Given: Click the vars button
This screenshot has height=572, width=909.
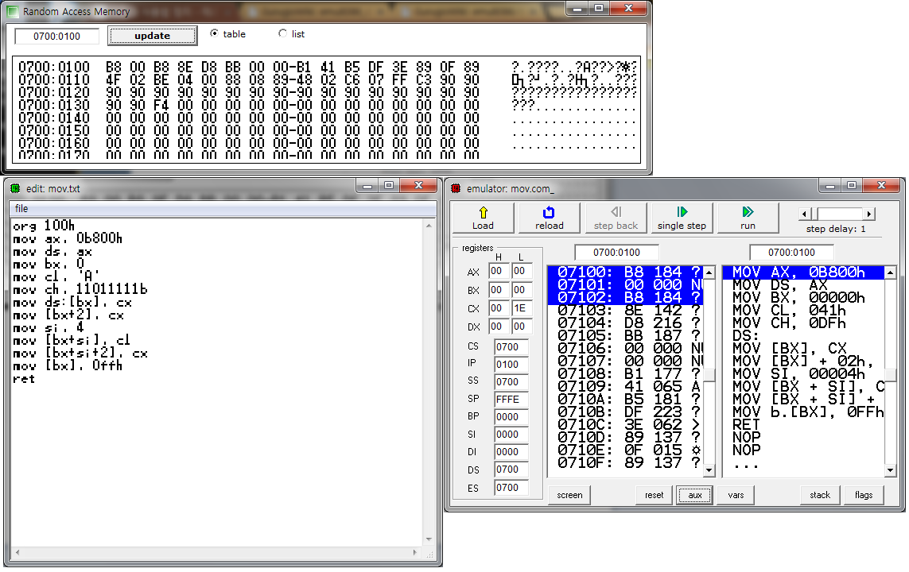Looking at the screenshot, I should tap(736, 495).
